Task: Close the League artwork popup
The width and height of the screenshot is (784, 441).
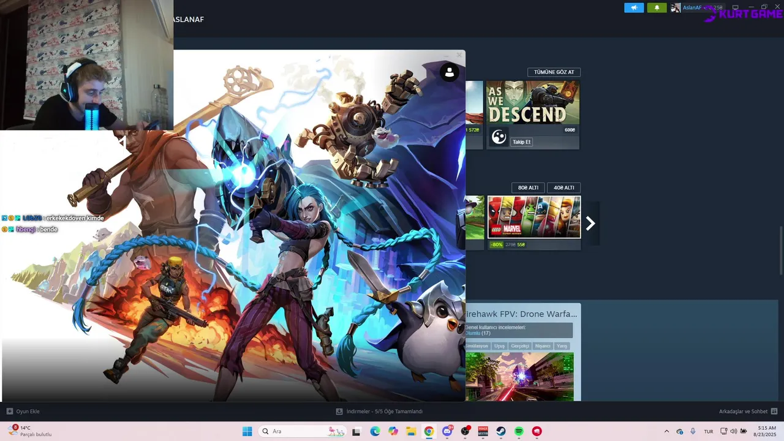Action: click(x=459, y=55)
